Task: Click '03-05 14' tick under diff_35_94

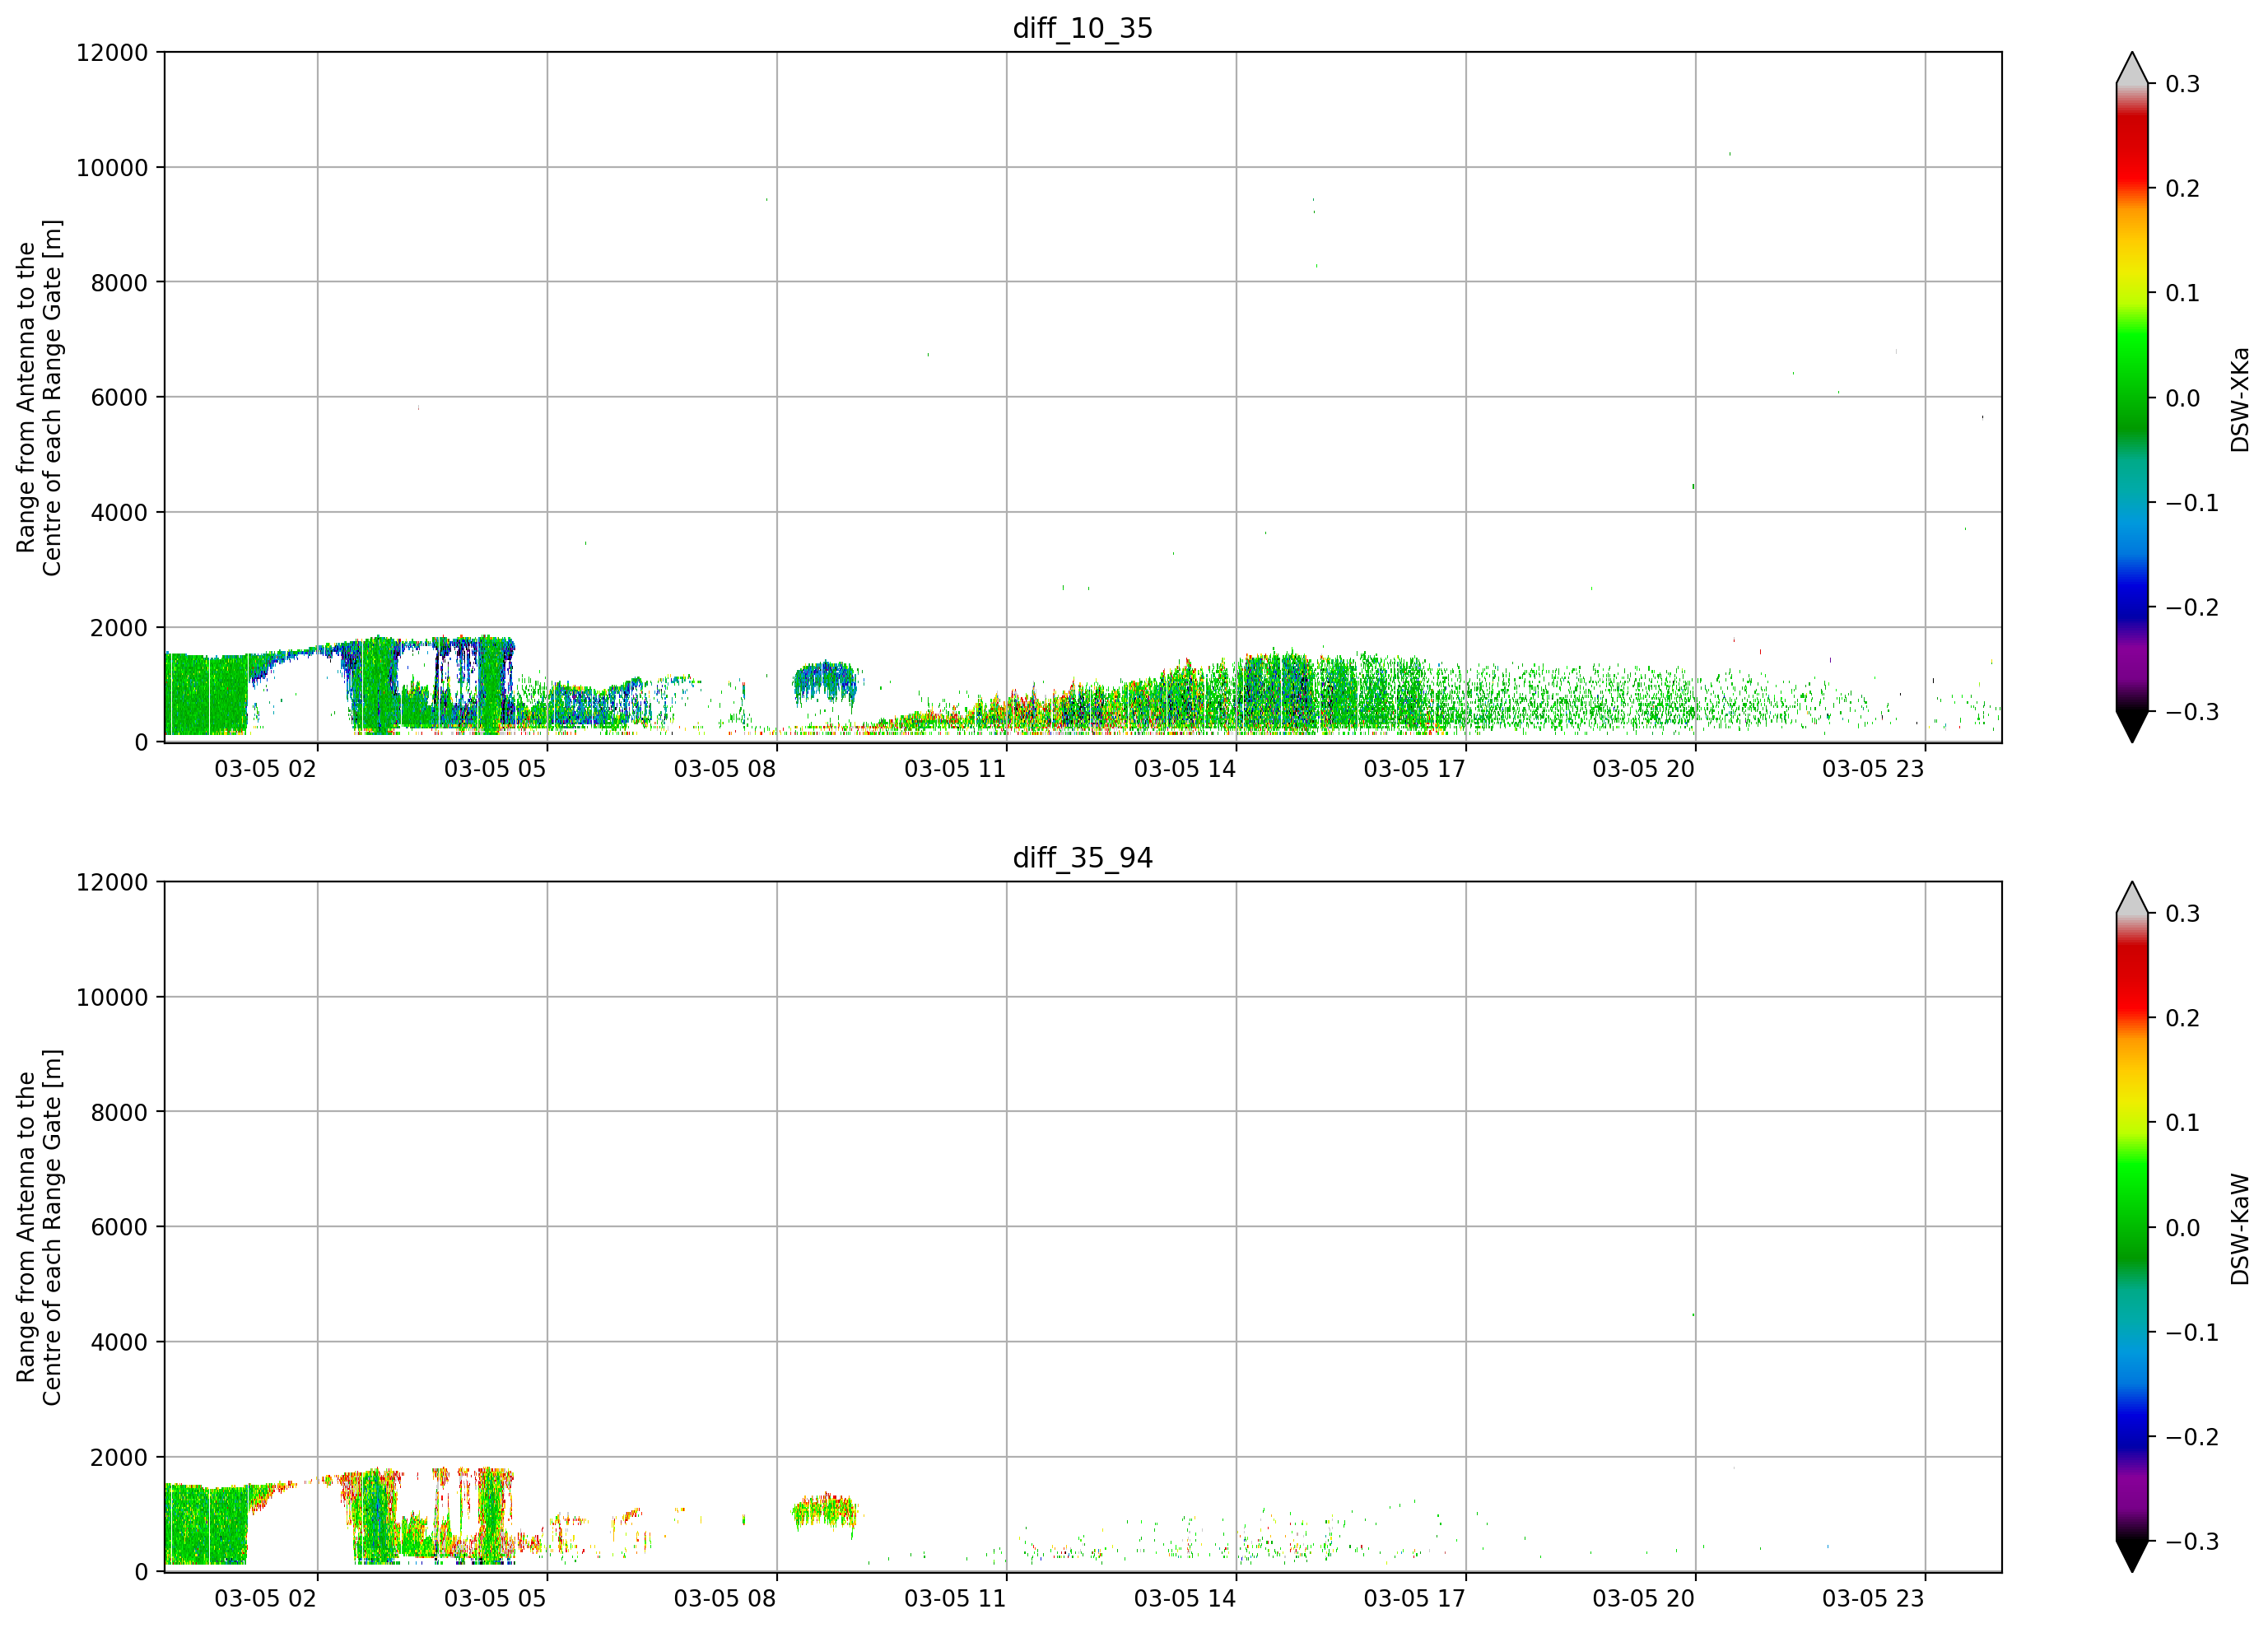Action: [x=1185, y=1598]
